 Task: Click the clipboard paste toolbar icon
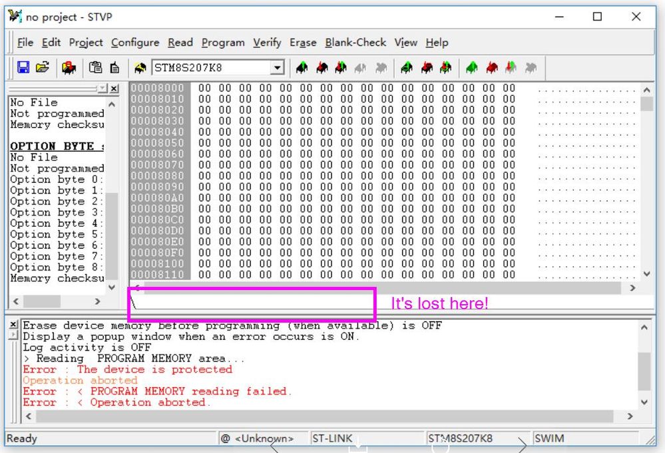click(95, 67)
